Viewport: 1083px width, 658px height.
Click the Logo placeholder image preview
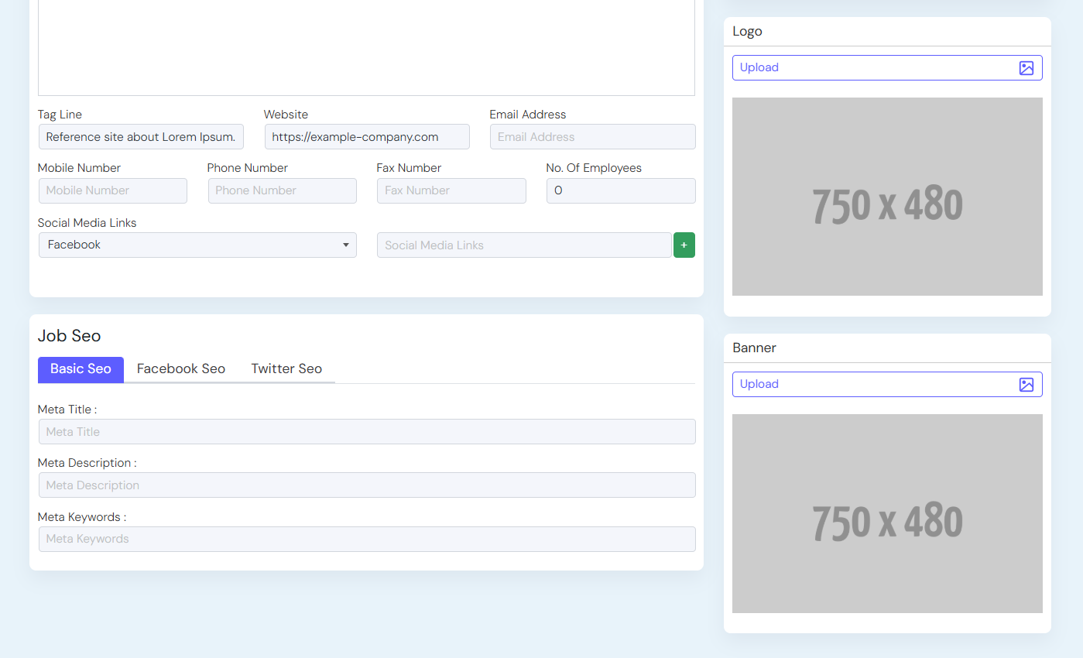click(887, 197)
